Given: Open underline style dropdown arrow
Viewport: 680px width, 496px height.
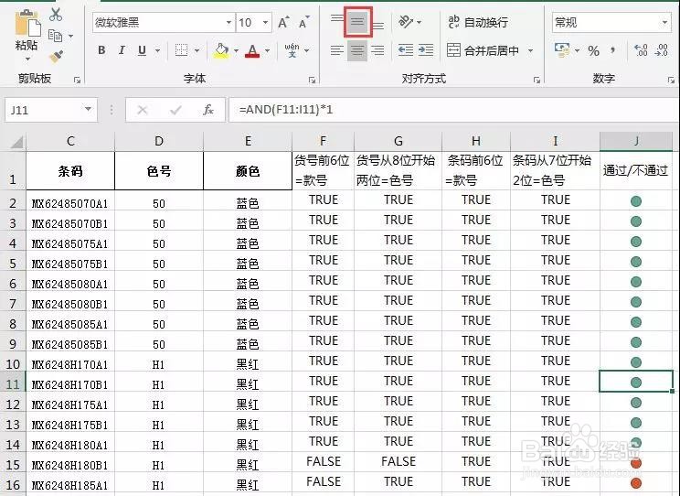Looking at the screenshot, I should [157, 51].
